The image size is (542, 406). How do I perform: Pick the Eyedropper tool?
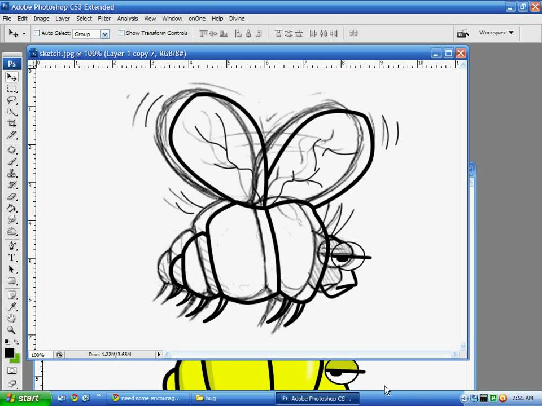(12, 305)
